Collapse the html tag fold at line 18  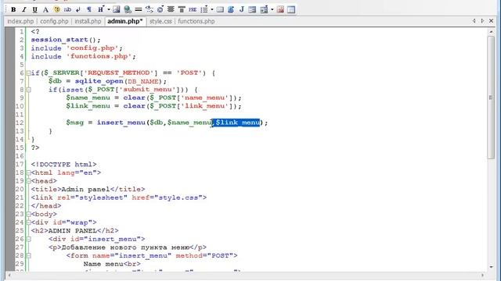(x=28, y=173)
